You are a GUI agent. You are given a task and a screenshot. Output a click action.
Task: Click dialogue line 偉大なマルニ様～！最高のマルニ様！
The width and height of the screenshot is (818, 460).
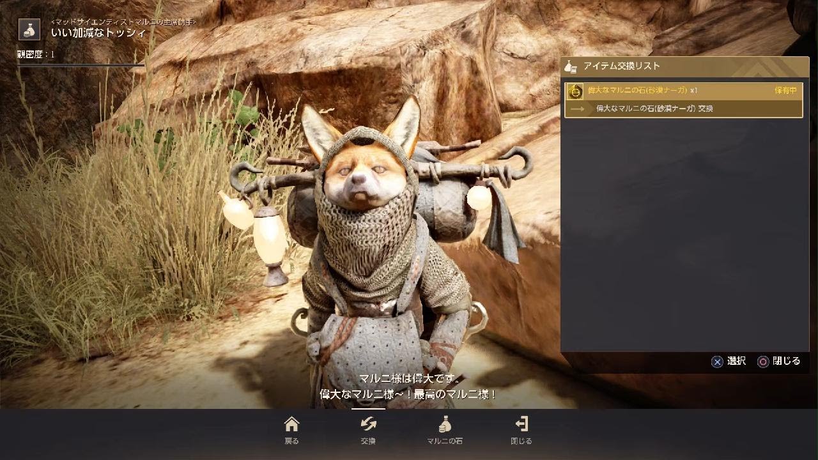pyautogui.click(x=408, y=395)
